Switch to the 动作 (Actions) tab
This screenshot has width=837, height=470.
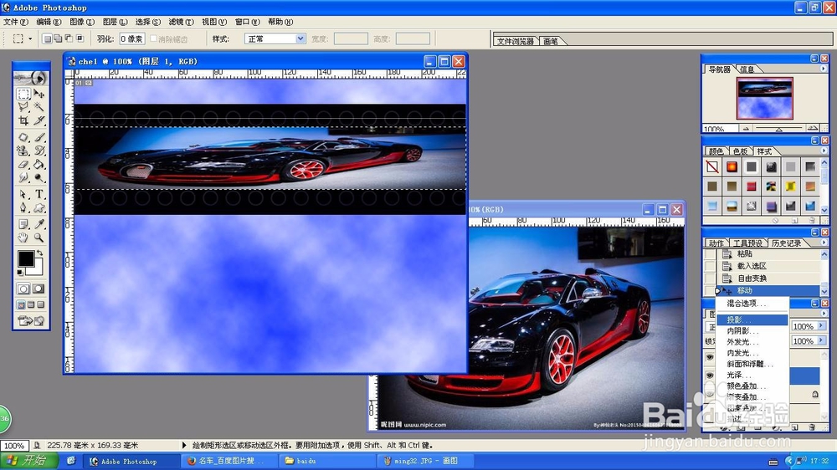point(716,243)
